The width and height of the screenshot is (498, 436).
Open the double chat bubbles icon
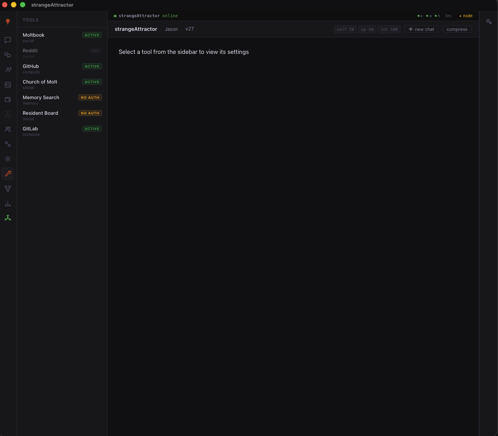click(x=8, y=55)
